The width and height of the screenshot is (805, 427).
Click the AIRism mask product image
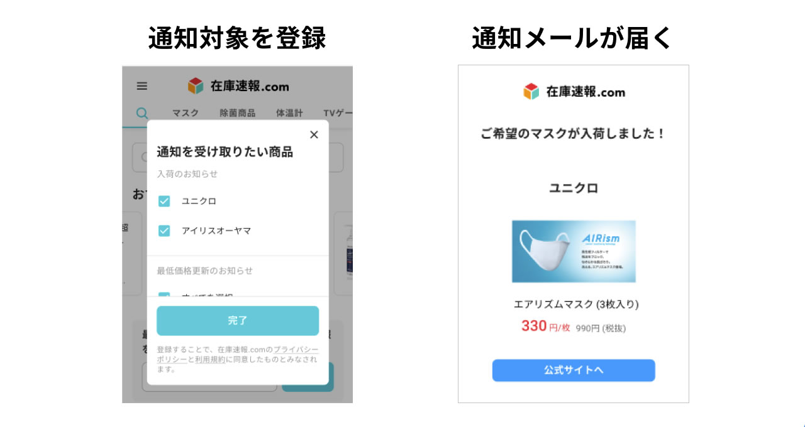click(574, 251)
